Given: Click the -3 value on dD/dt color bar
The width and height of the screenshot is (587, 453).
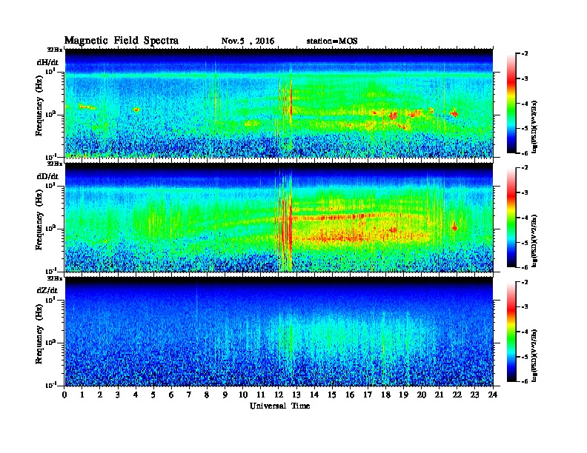Looking at the screenshot, I should (x=525, y=192).
